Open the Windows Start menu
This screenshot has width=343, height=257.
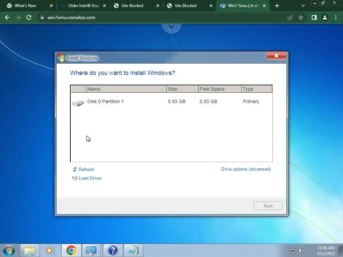point(9,250)
